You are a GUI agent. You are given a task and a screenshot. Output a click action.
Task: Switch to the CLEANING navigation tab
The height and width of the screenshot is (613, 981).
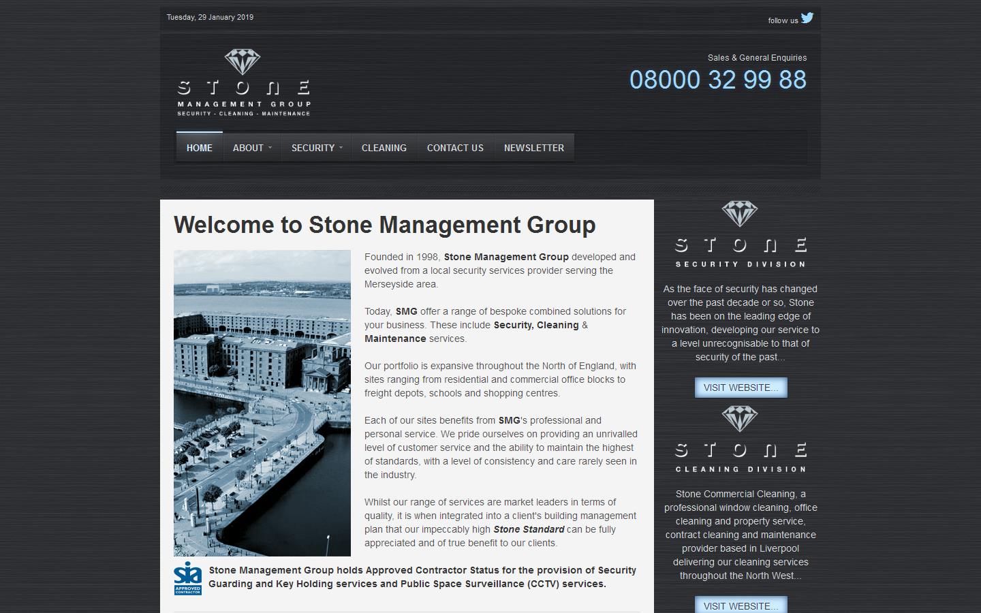pyautogui.click(x=384, y=147)
